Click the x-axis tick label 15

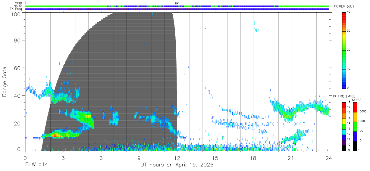click(215, 158)
